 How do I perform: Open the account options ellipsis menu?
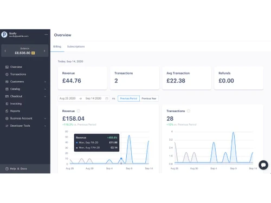coord(46,35)
